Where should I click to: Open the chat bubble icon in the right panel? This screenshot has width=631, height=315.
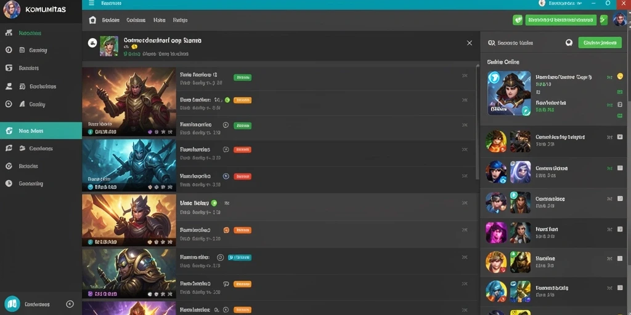[569, 42]
